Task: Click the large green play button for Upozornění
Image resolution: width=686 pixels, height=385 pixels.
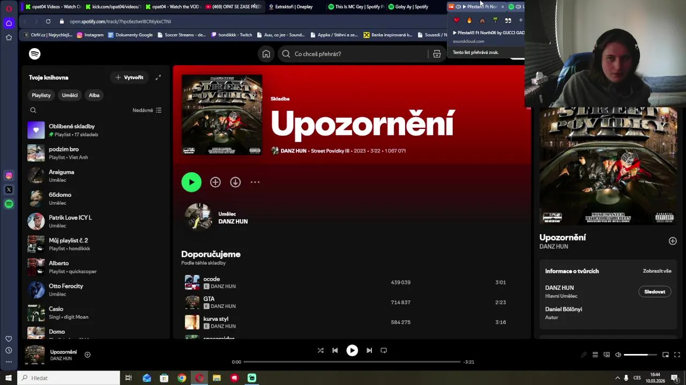Action: (x=191, y=182)
